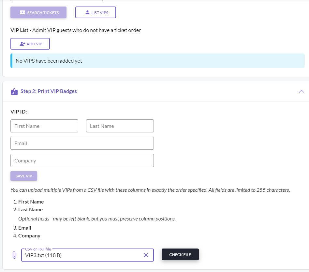
Task: Click the add-person icon in Add VIP
Action: pos(22,44)
